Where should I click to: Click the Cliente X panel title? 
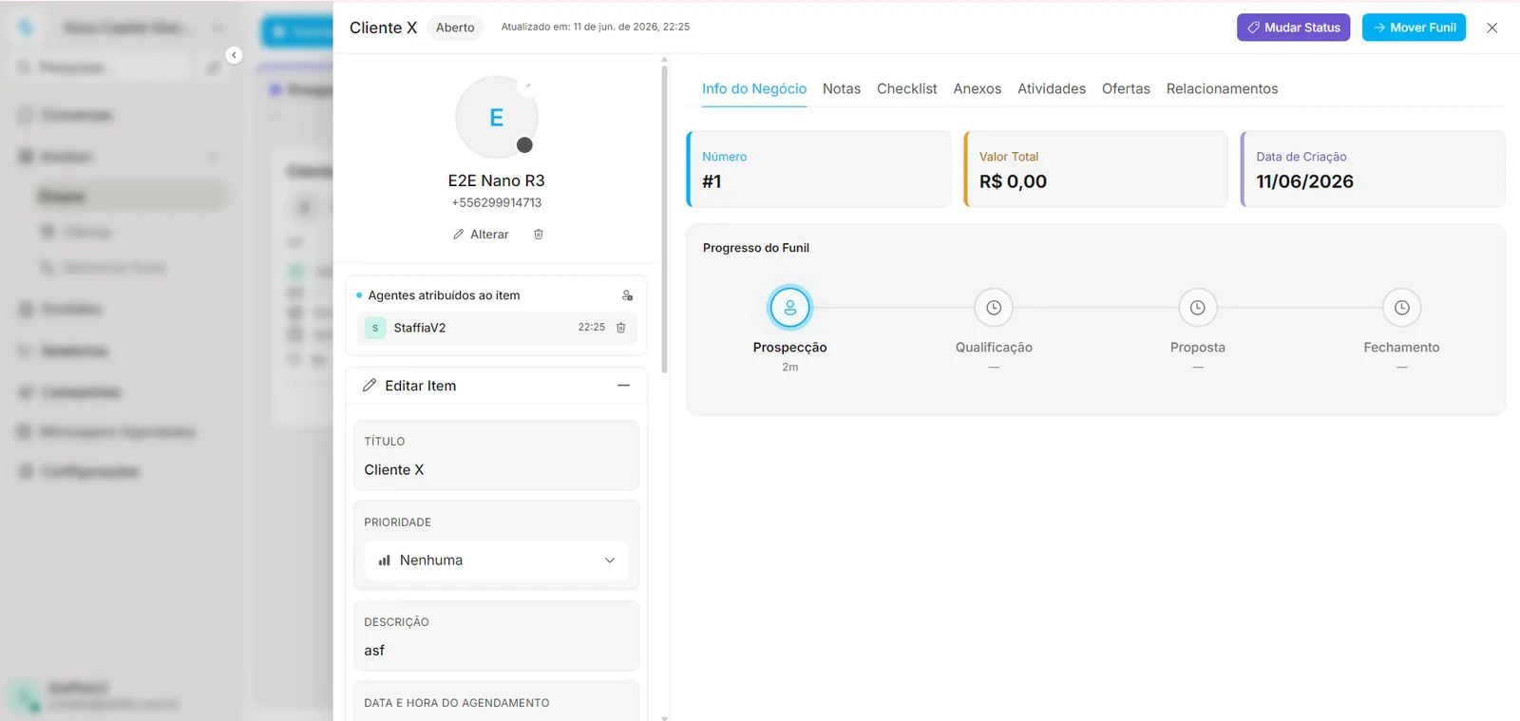pyautogui.click(x=383, y=28)
